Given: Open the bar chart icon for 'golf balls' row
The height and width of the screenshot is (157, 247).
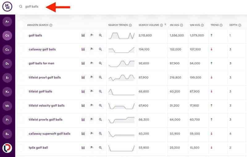Looking at the screenshot, I should point(83,35).
